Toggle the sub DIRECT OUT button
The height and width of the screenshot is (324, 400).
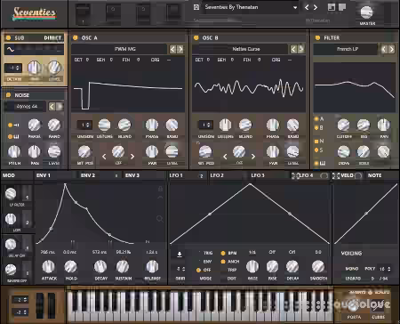[x=52, y=37]
